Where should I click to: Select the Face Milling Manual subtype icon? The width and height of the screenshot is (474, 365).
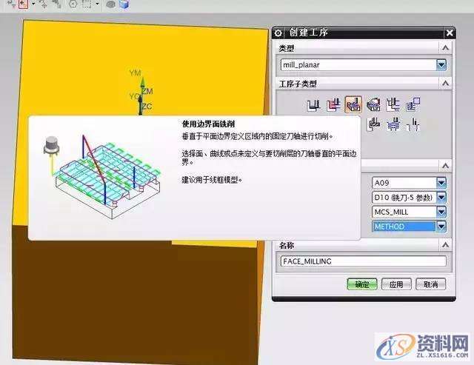click(373, 105)
